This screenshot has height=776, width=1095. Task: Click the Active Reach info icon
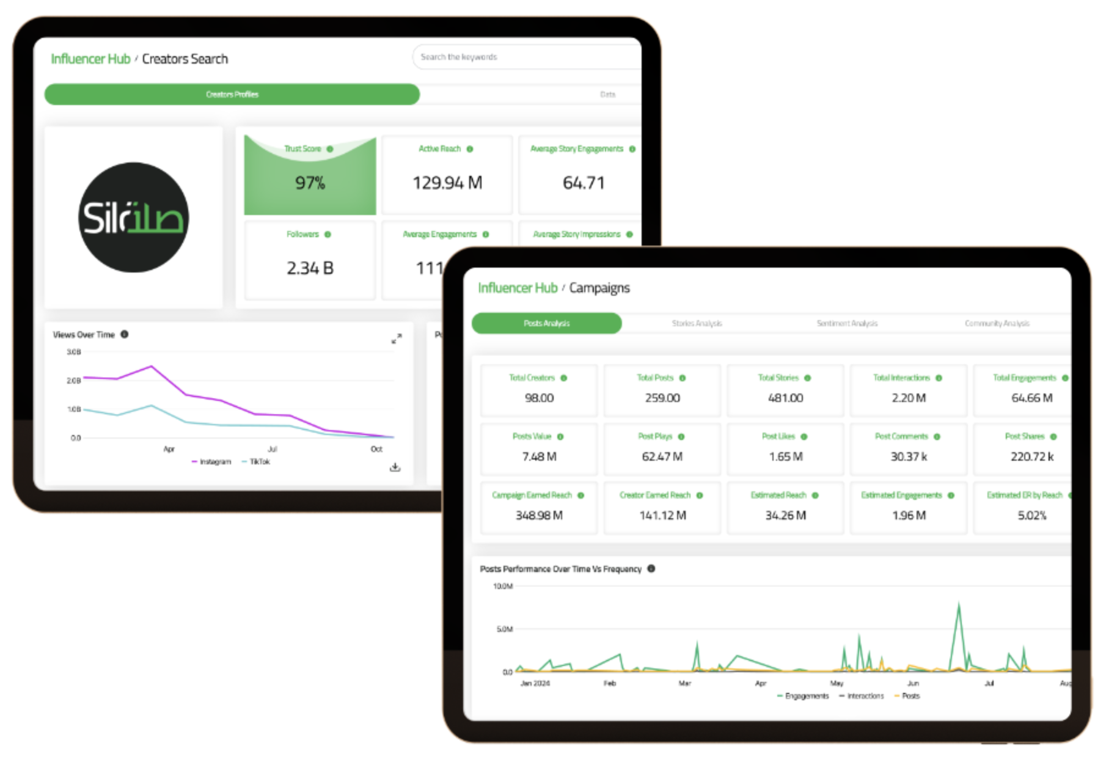(x=470, y=149)
